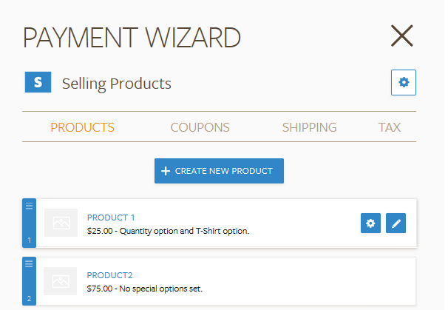Switch to the Coupons tab
Viewport: 448px width, 310px height.
(x=200, y=127)
